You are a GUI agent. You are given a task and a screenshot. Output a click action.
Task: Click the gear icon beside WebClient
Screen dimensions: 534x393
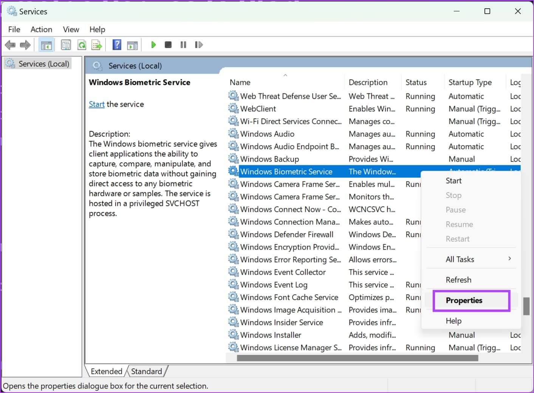[x=234, y=108]
